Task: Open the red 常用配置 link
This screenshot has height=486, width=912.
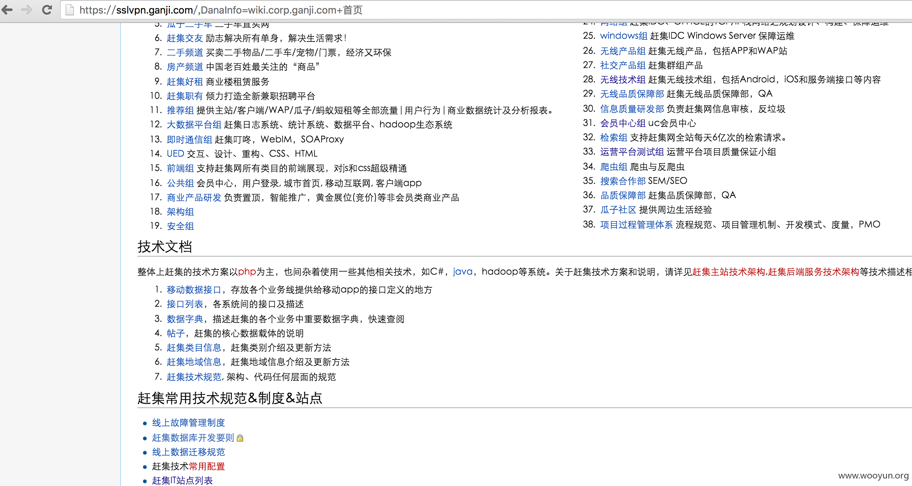Action: click(x=207, y=466)
